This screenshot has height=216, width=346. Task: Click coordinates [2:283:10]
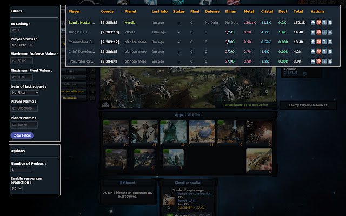point(110,32)
